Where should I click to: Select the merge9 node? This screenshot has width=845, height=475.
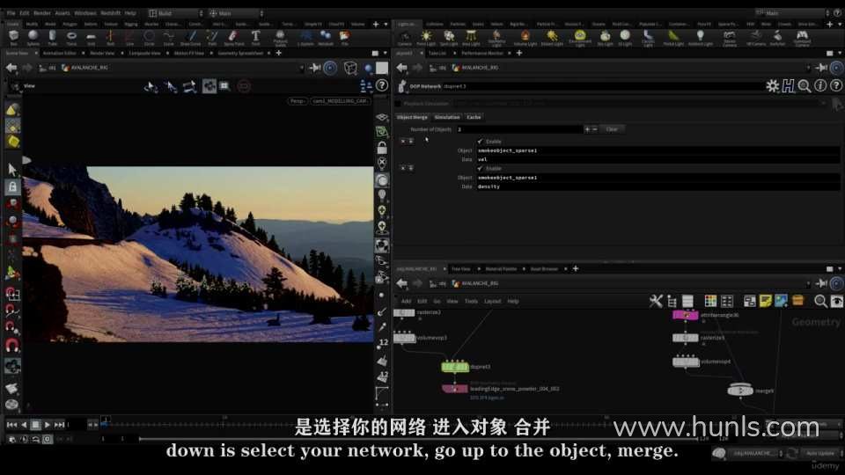click(740, 391)
